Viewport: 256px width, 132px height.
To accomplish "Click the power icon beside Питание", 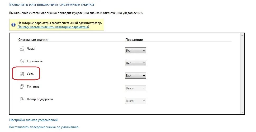I will click(22, 87).
